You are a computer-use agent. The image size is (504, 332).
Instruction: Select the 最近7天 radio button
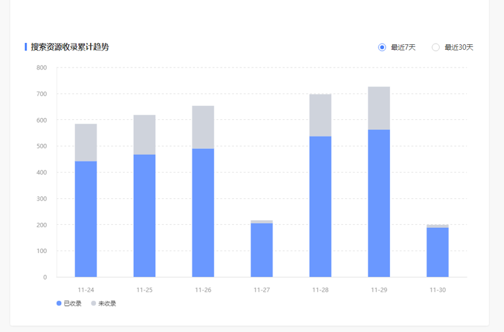tap(382, 47)
